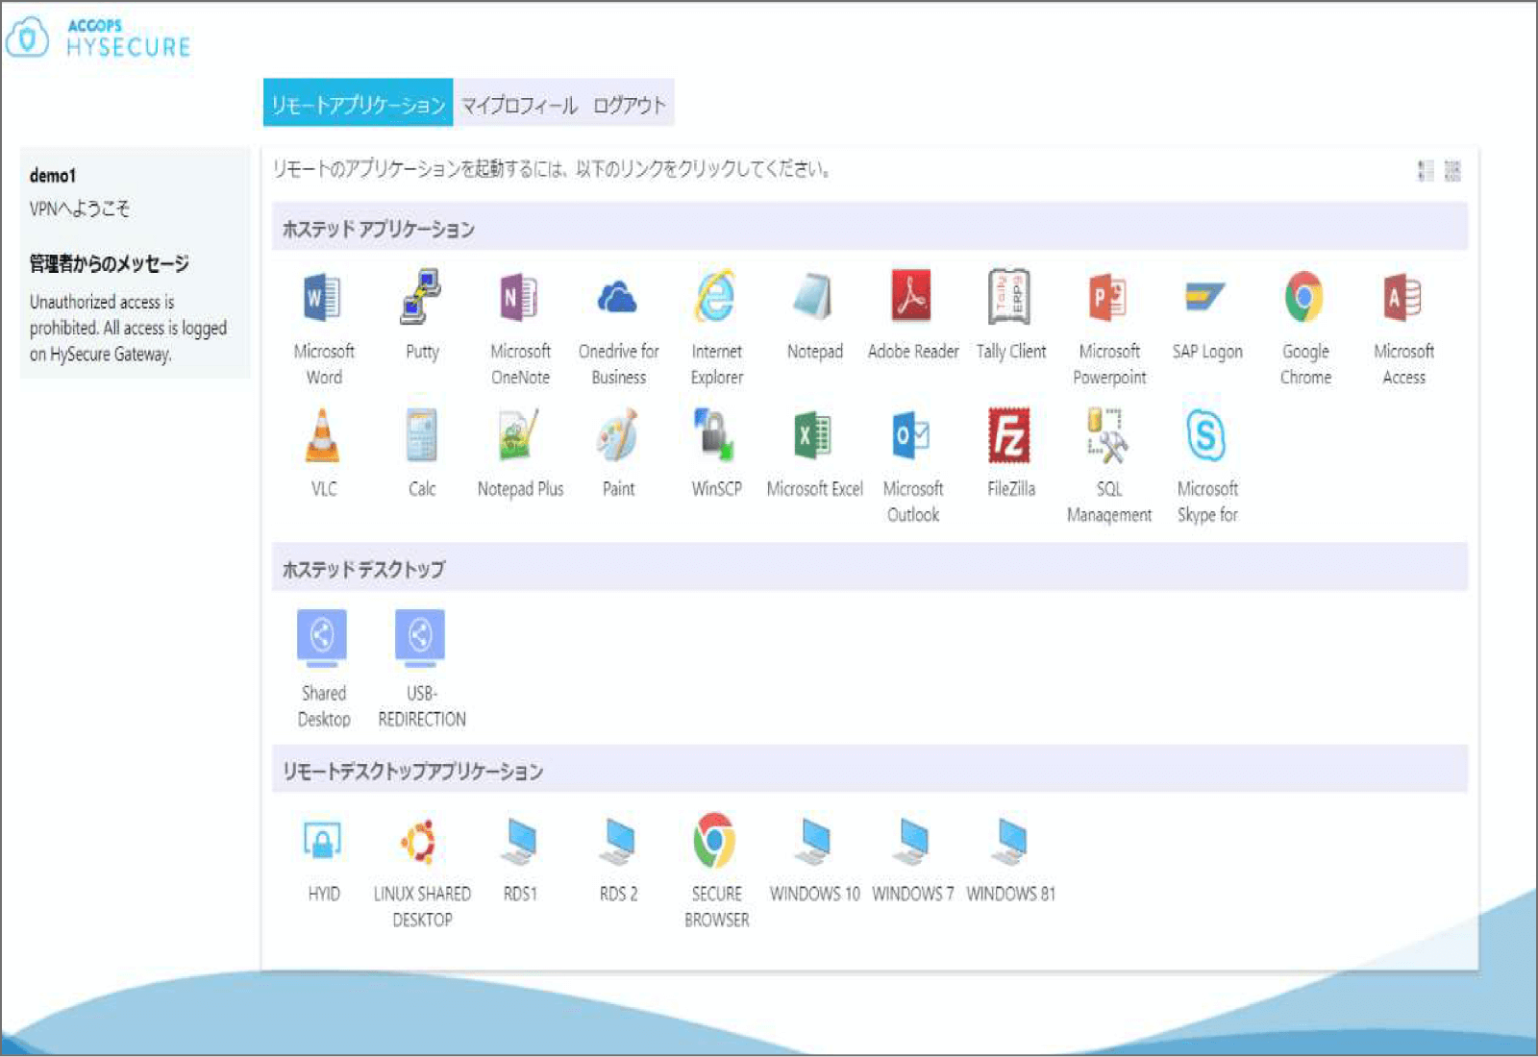The height and width of the screenshot is (1057, 1538).
Task: Open the Notepad application
Action: click(814, 297)
